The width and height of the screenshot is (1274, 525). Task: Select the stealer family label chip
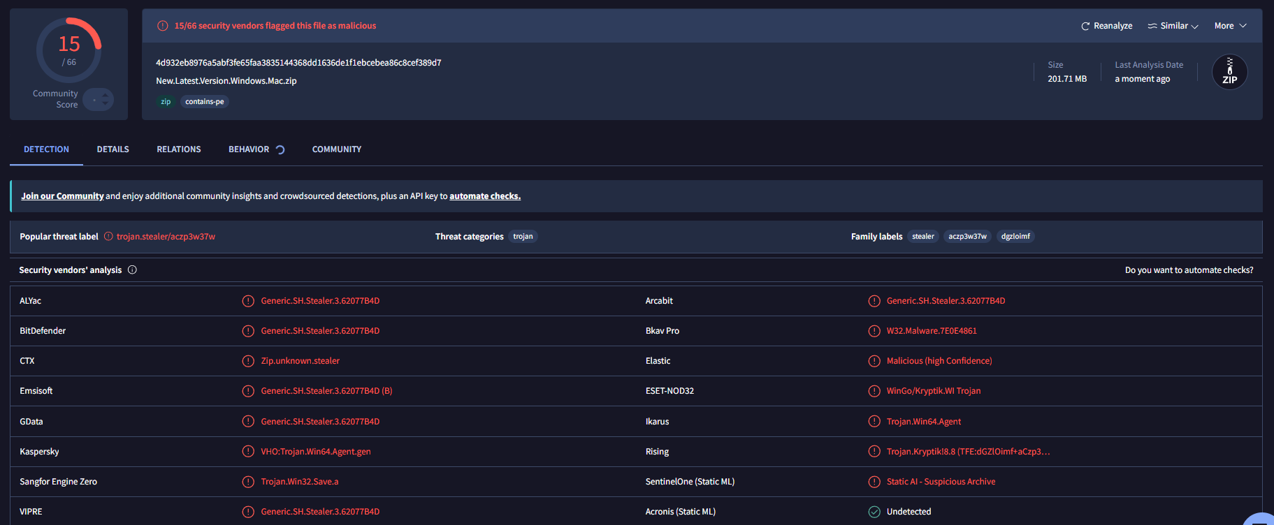(x=923, y=237)
